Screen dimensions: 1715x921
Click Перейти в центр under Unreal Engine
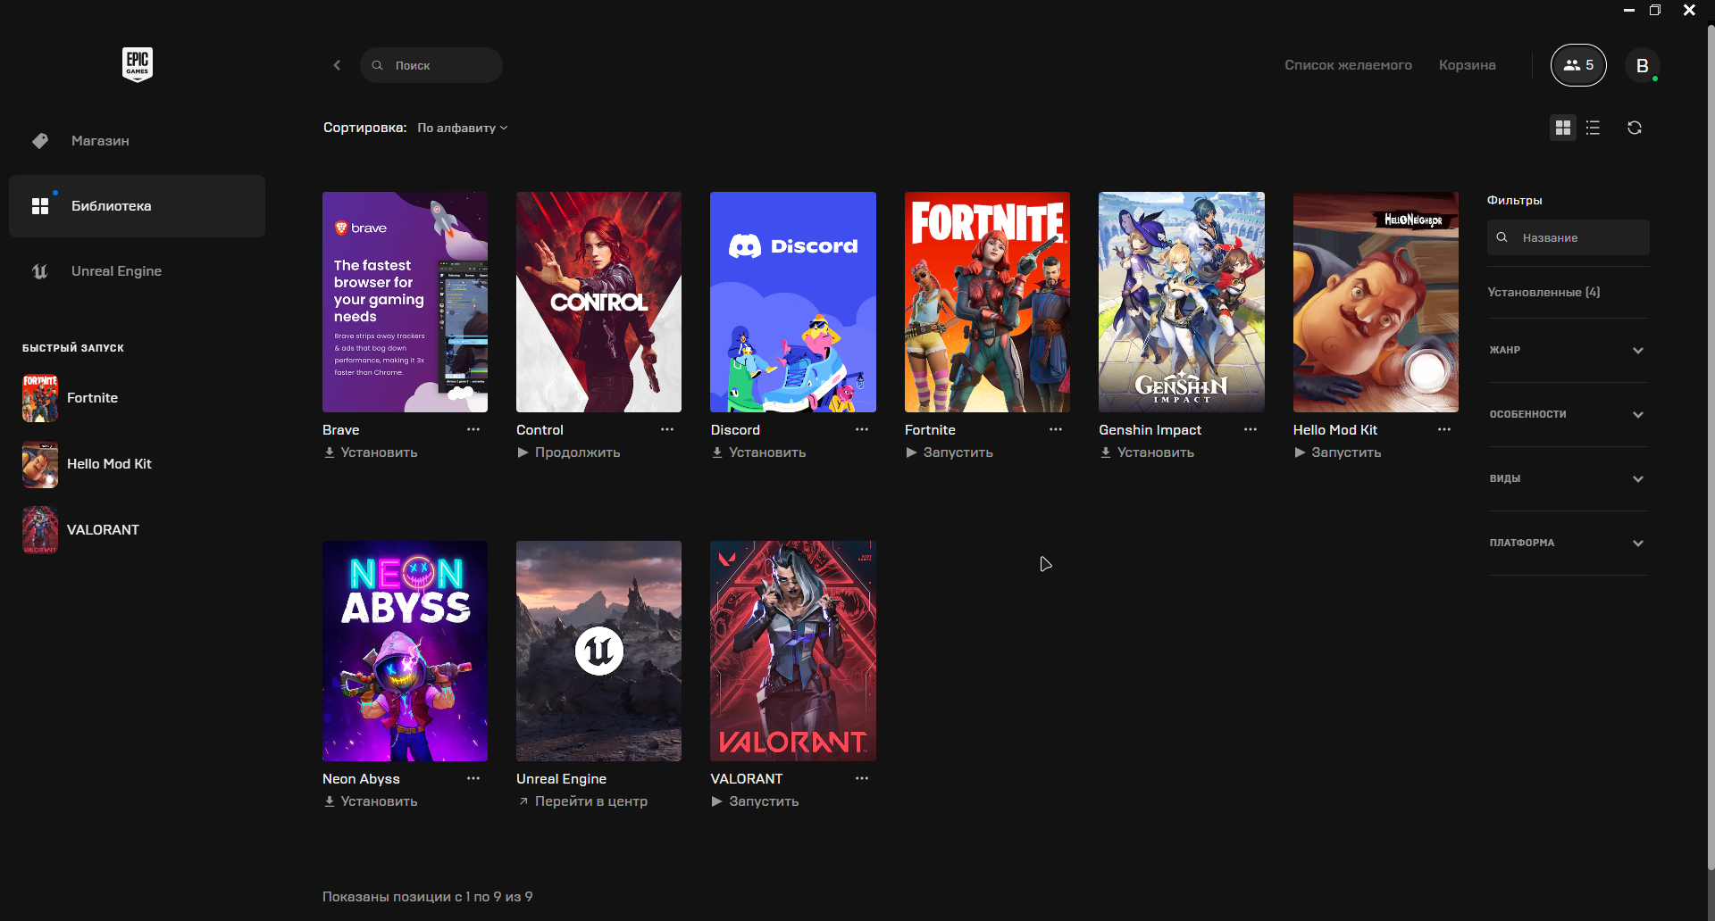(x=582, y=801)
